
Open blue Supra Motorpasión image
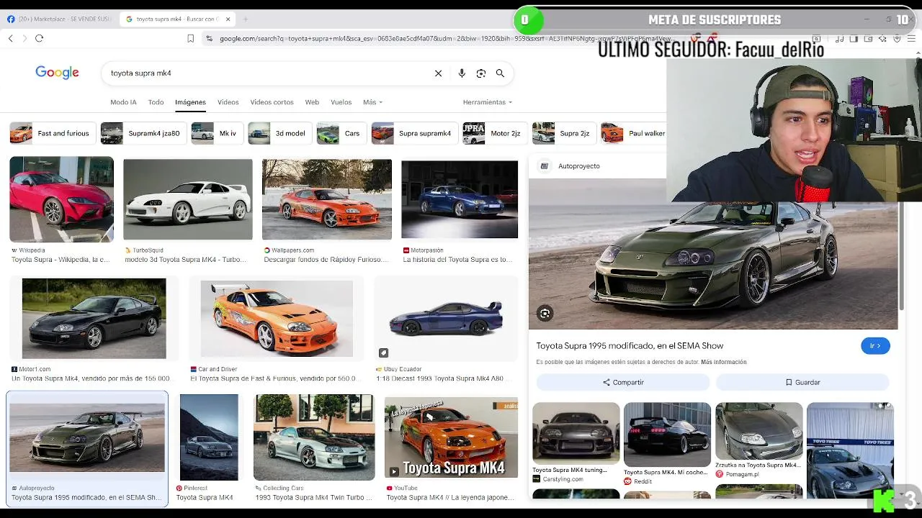pos(460,199)
